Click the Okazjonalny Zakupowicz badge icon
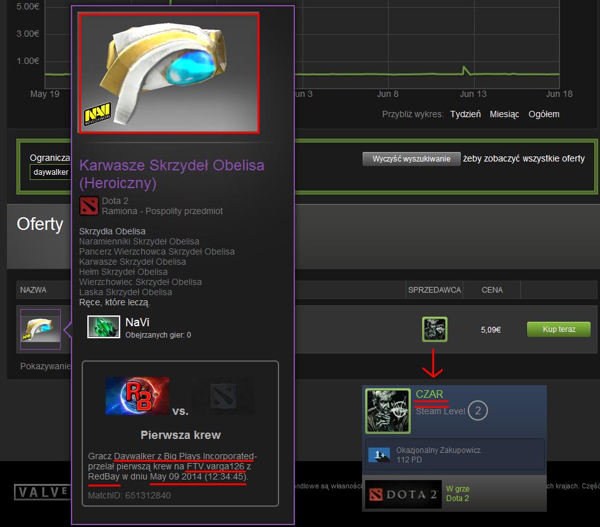600x527 pixels. (379, 455)
